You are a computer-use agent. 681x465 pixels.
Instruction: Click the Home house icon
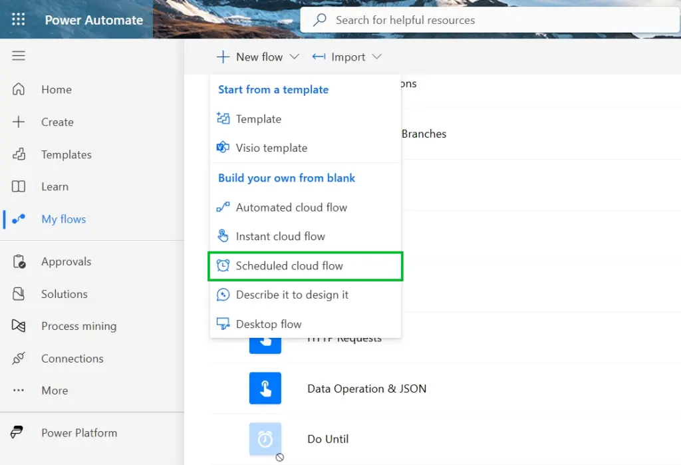[x=18, y=89]
